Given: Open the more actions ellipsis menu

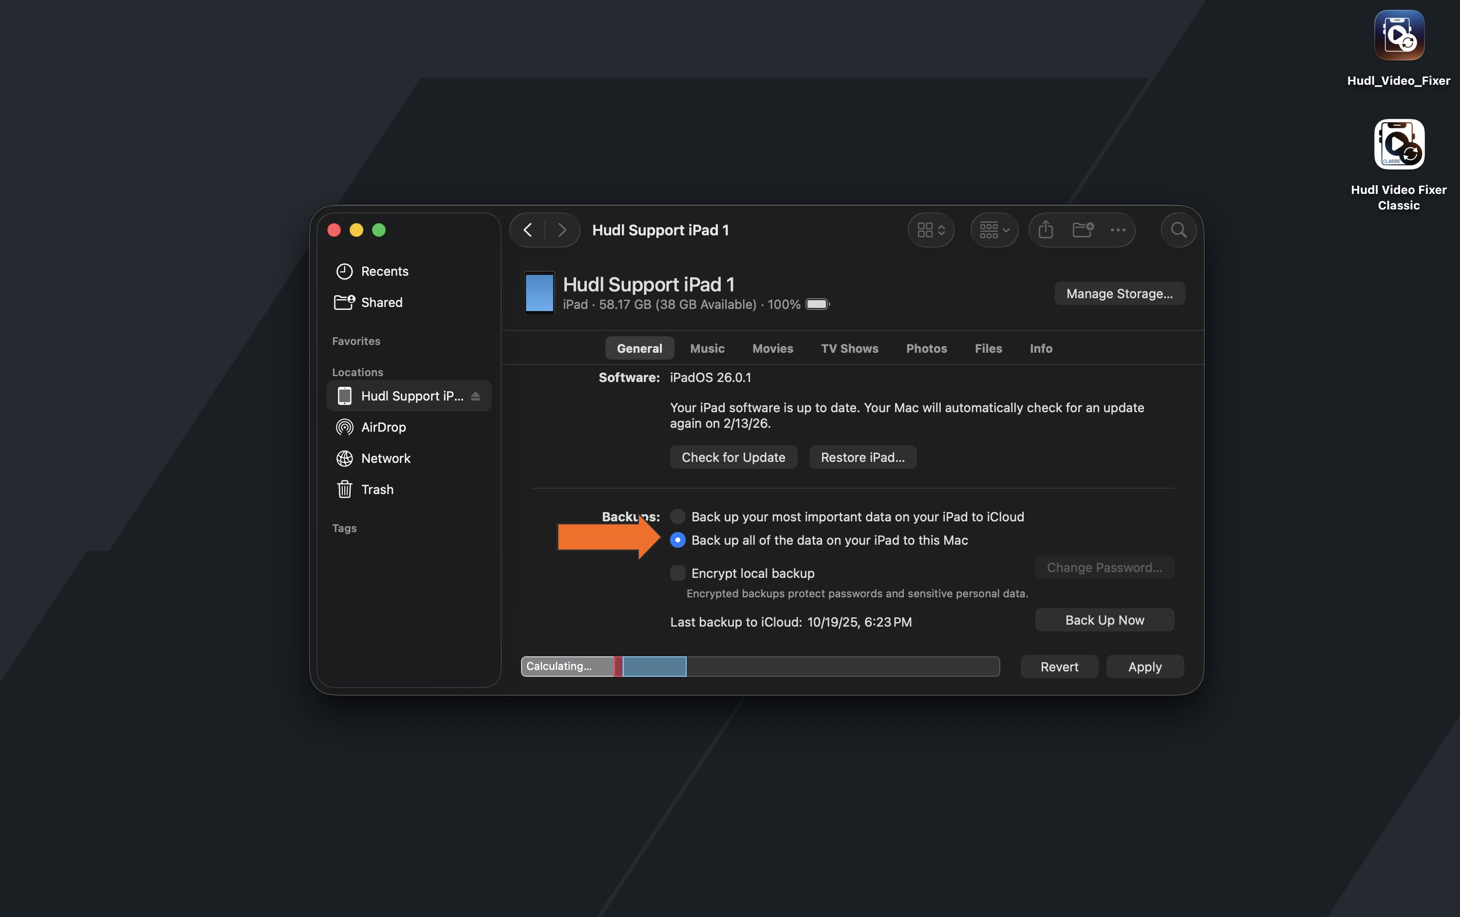Looking at the screenshot, I should pos(1118,230).
